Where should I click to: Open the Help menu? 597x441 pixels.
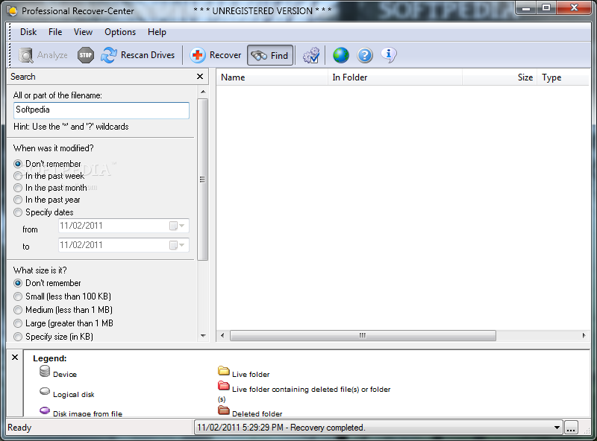tap(157, 32)
